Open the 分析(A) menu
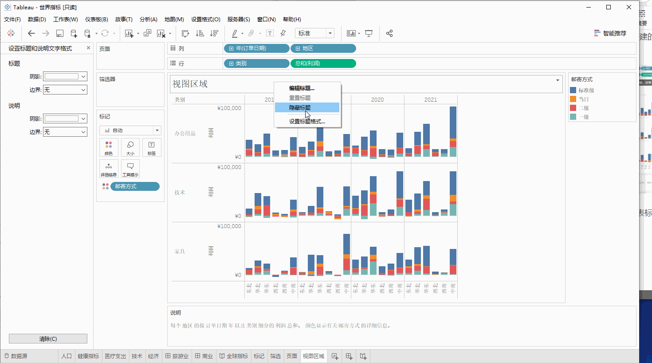Viewport: 652px width, 363px height. 148,20
